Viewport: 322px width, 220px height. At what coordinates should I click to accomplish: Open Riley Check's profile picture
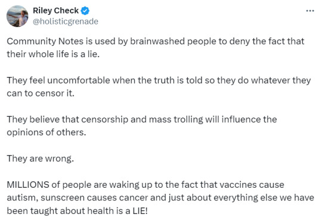(17, 16)
